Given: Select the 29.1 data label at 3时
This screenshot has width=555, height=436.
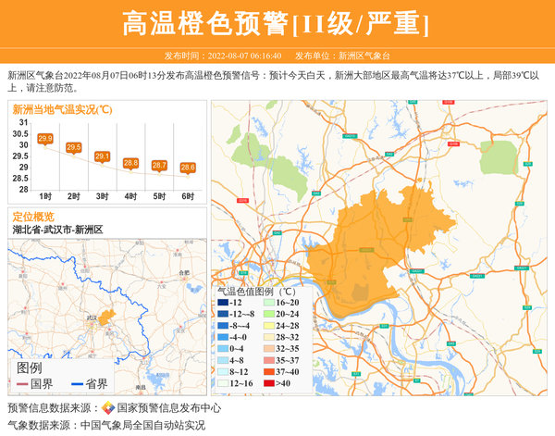Looking at the screenshot, I should (102, 156).
